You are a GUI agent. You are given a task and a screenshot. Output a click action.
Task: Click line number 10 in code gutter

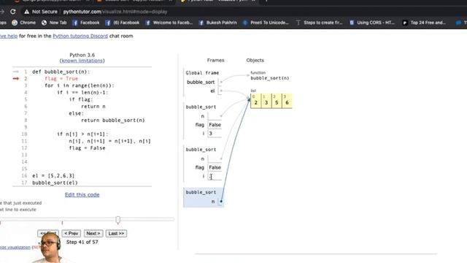pos(24,134)
